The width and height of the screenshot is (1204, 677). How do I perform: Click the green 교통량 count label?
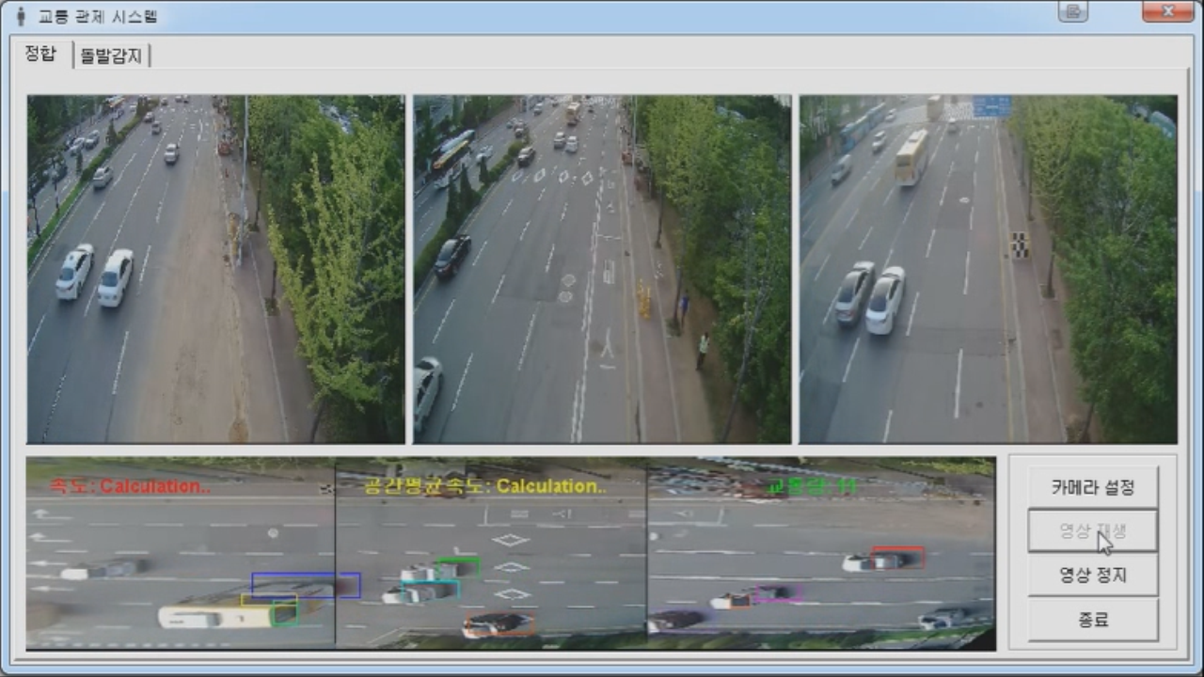813,486
